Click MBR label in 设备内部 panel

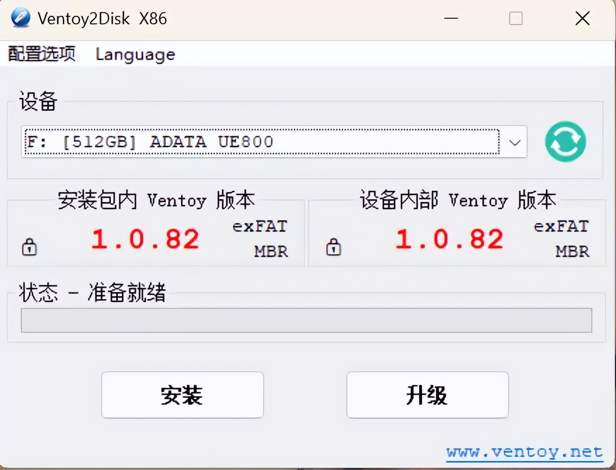click(572, 251)
